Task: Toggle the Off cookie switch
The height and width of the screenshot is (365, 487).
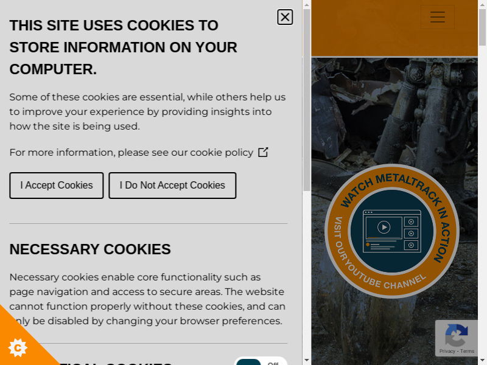Action: tap(261, 361)
